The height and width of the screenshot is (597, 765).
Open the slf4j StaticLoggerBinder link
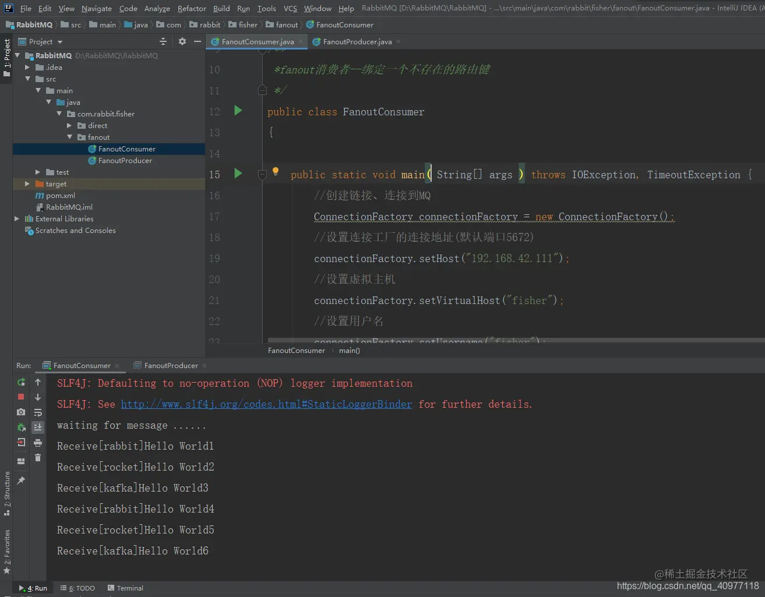coord(266,404)
